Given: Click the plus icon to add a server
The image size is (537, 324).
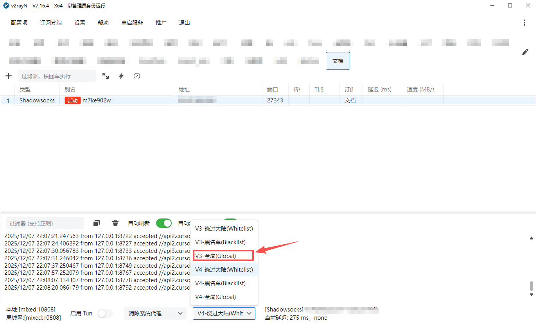Looking at the screenshot, I should coord(9,76).
